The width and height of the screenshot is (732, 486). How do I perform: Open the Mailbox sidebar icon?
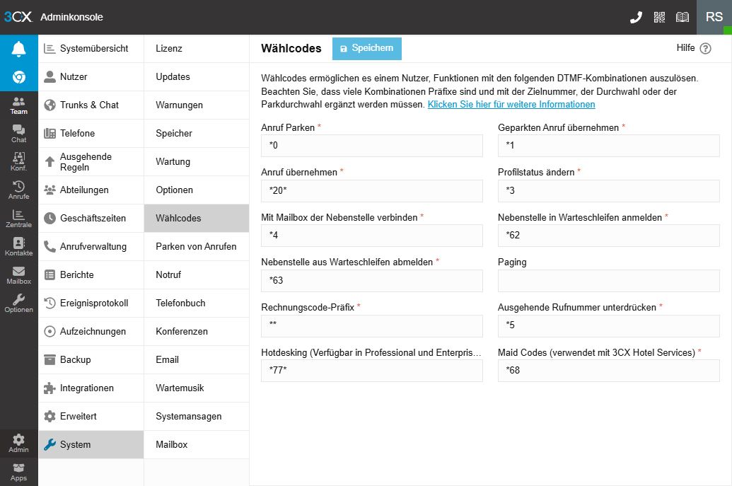coord(18,274)
